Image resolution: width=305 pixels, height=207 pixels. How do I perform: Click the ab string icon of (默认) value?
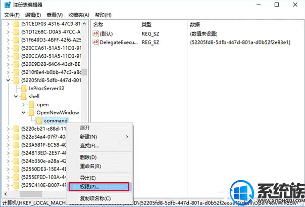point(96,34)
